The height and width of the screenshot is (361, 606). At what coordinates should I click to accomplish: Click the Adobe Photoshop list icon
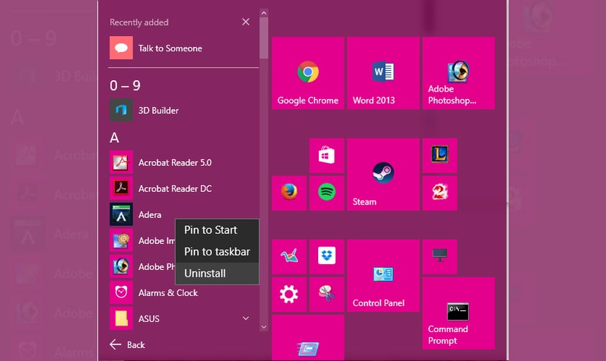click(121, 266)
